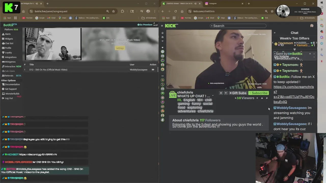Toggle pin on BotRix pinned message
Viewport: 326px width, 183px height.
[x=310, y=54]
